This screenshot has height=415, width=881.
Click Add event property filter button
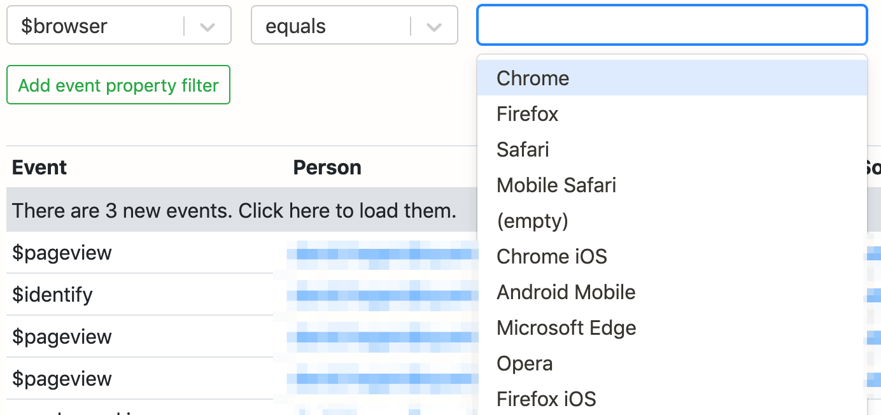tap(118, 85)
